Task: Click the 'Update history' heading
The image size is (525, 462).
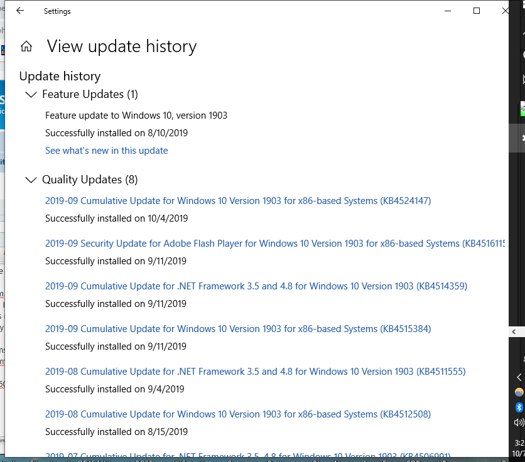Action: [x=60, y=77]
